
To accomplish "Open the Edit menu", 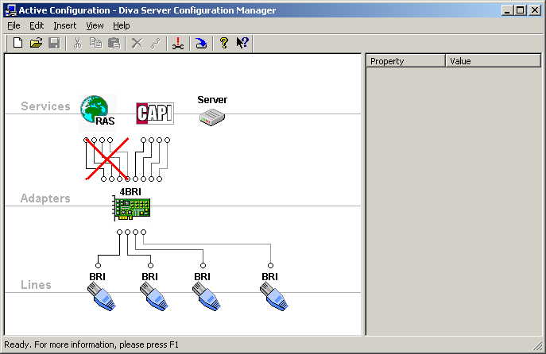I will (x=37, y=25).
